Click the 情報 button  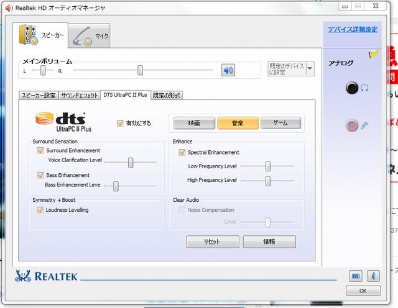click(x=269, y=242)
